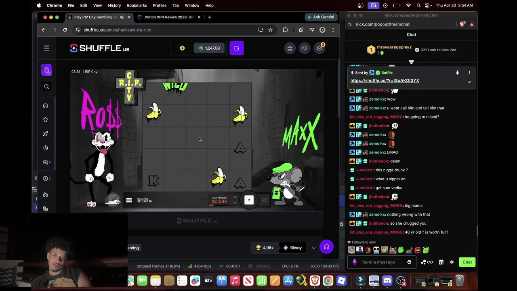Open Chrome three-dot menu

333,30
